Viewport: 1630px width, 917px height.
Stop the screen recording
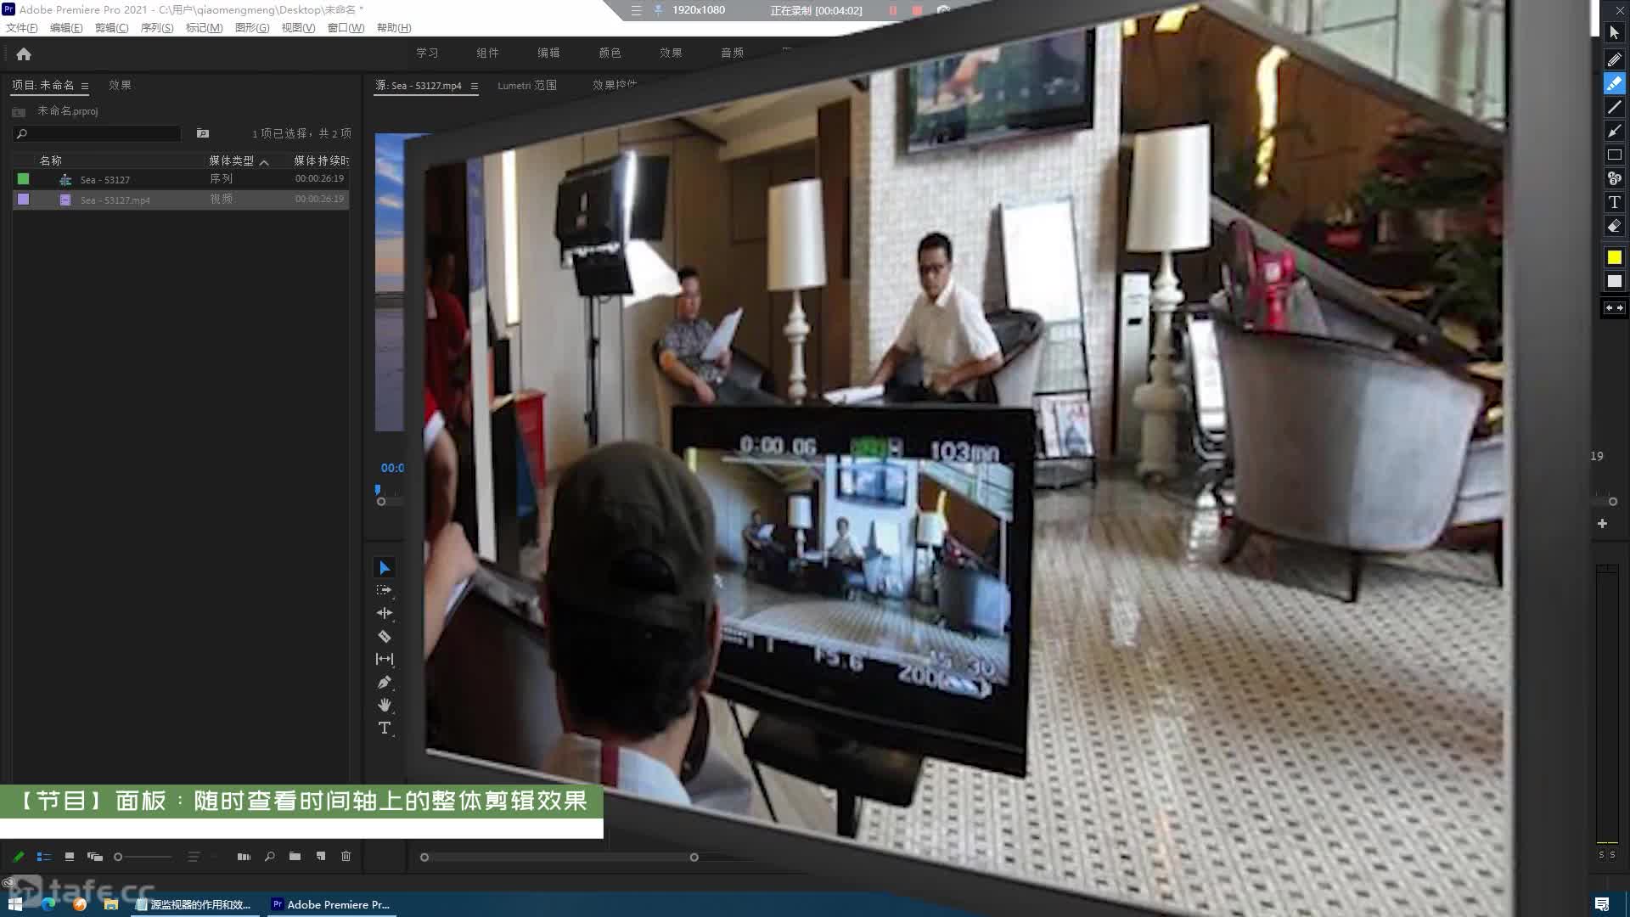[x=917, y=10]
